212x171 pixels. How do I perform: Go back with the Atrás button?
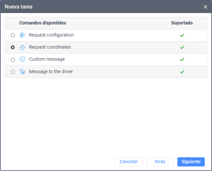[160, 162]
